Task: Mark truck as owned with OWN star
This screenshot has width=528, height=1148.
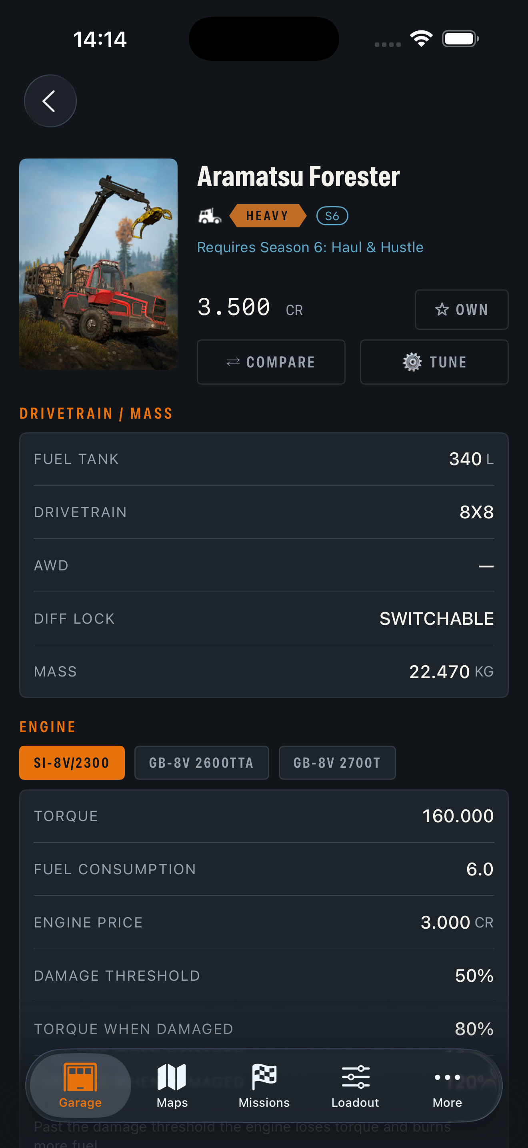Action: pos(461,310)
